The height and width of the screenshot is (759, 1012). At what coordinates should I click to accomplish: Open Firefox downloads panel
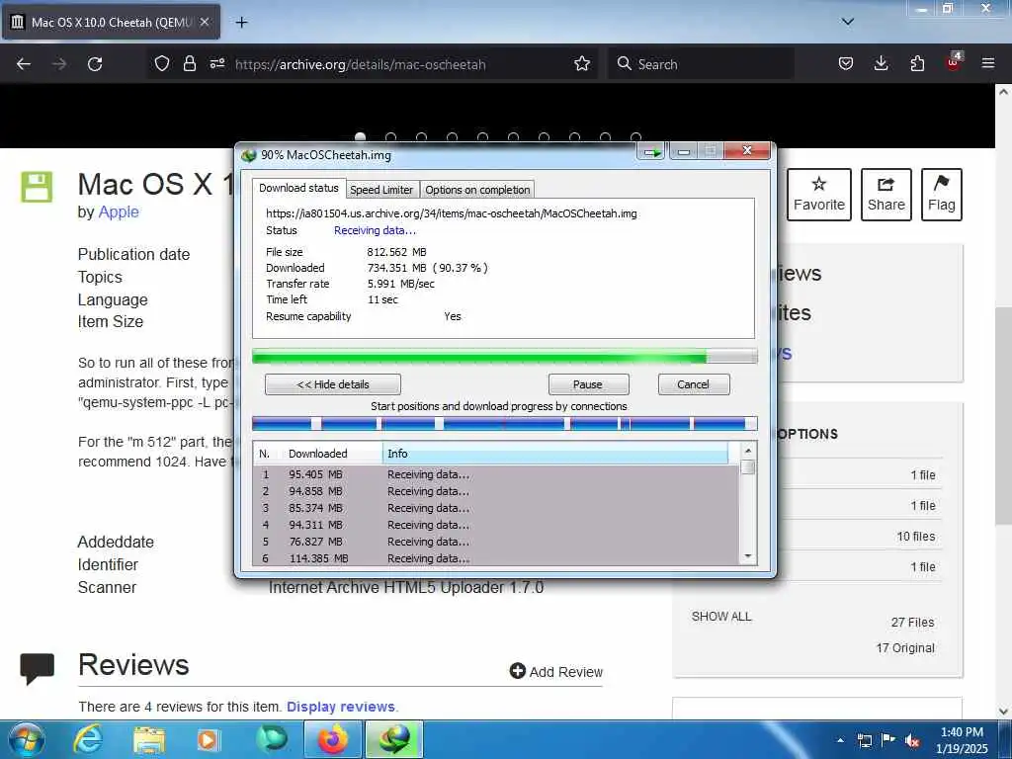[x=881, y=63]
